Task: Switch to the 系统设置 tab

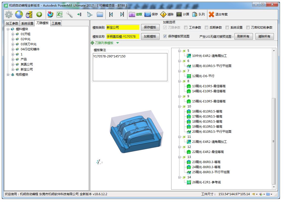Action: point(27,23)
